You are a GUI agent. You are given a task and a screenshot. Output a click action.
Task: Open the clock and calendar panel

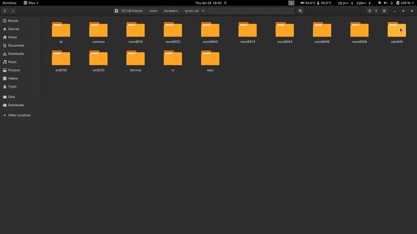[208, 3]
